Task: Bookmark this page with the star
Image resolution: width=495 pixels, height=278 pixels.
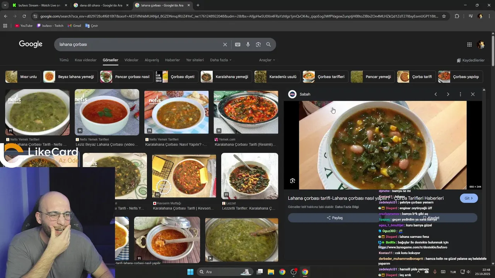Action: click(x=444, y=16)
